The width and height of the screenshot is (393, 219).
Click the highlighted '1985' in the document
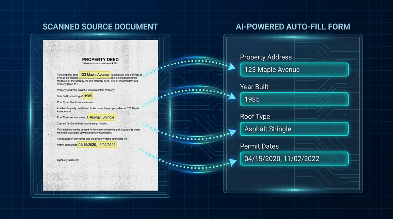click(x=88, y=96)
